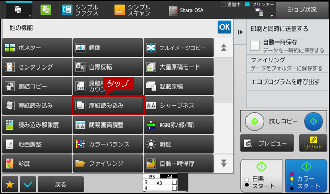
Task: Select 簡易画質調整 quick image quality adjust
Action: (x=108, y=125)
